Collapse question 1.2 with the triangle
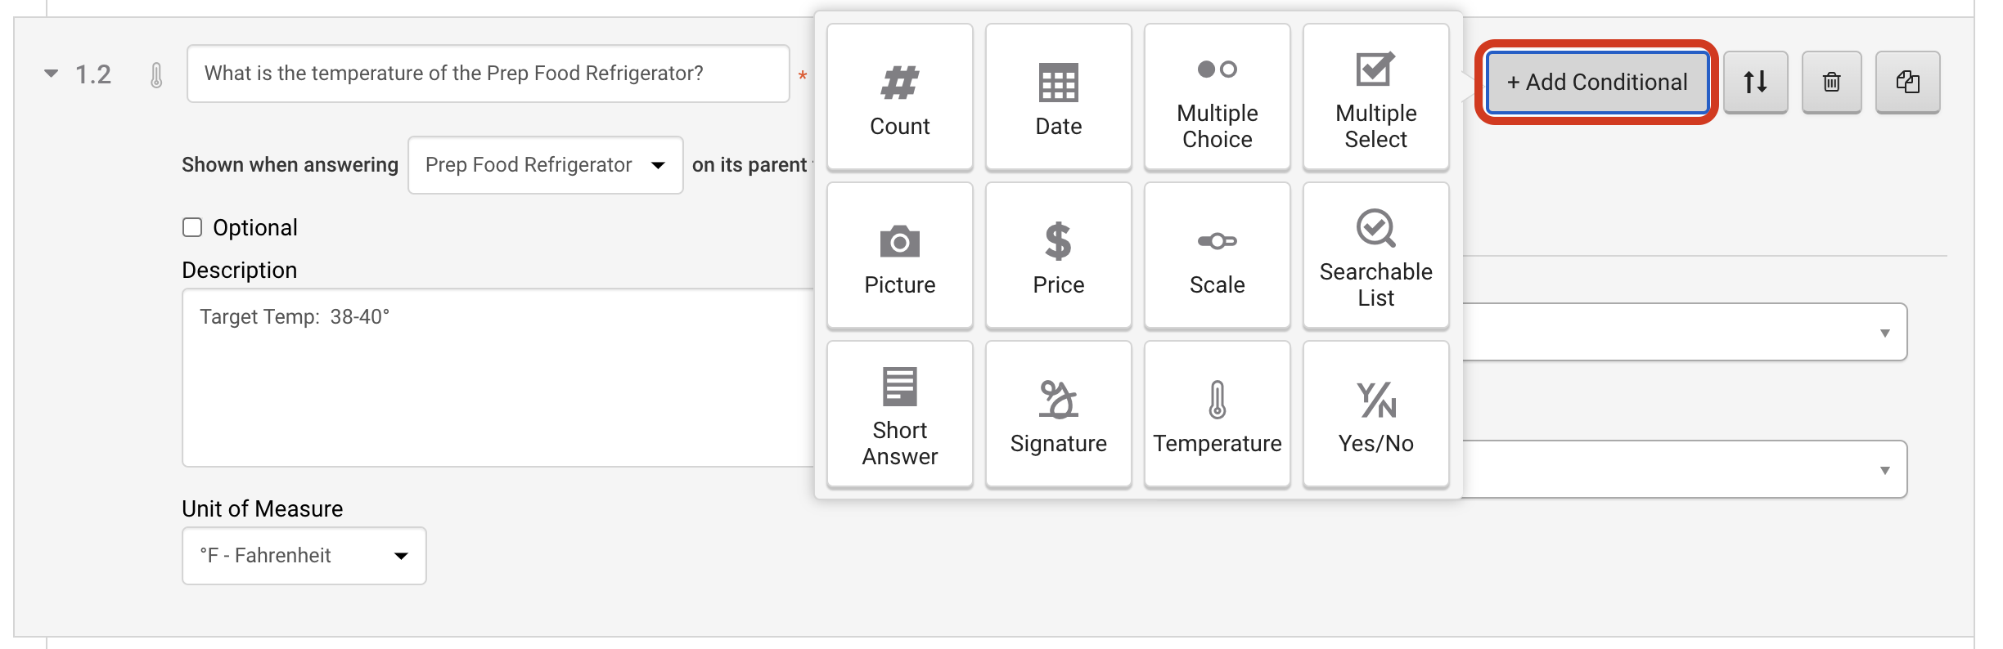Image resolution: width=2003 pixels, height=649 pixels. point(52,74)
